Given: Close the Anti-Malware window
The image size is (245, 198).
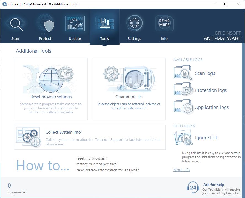Looking at the screenshot, I should click(x=238, y=4).
